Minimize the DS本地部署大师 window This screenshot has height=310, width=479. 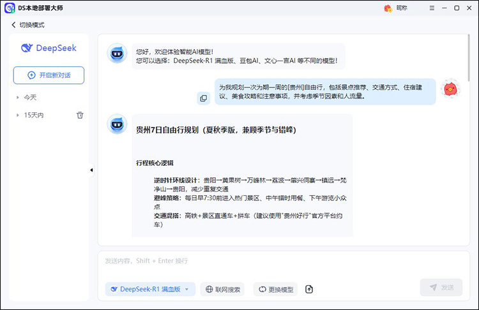pyautogui.click(x=444, y=8)
